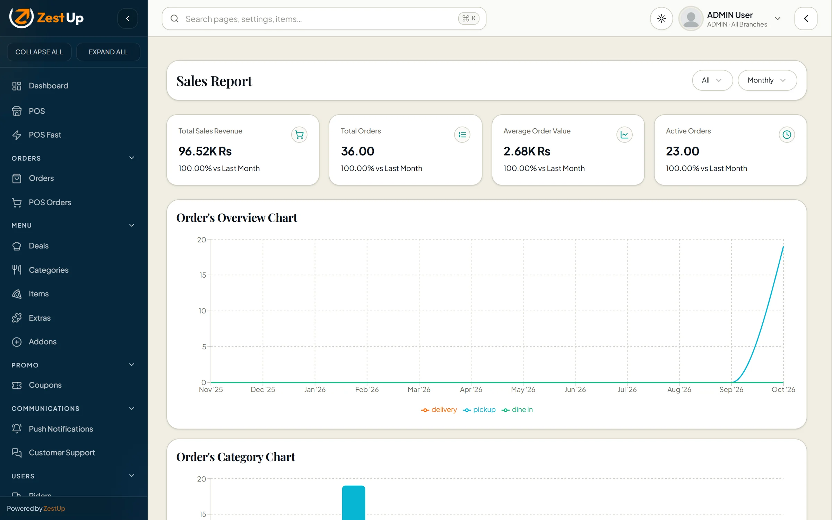Collapse the COMMUNICATIONS section
Viewport: 832px width, 520px height.
click(132, 408)
